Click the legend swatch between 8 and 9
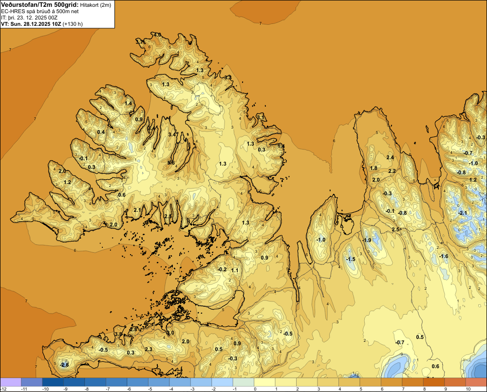This screenshot has height=392, width=487. pos(434,382)
